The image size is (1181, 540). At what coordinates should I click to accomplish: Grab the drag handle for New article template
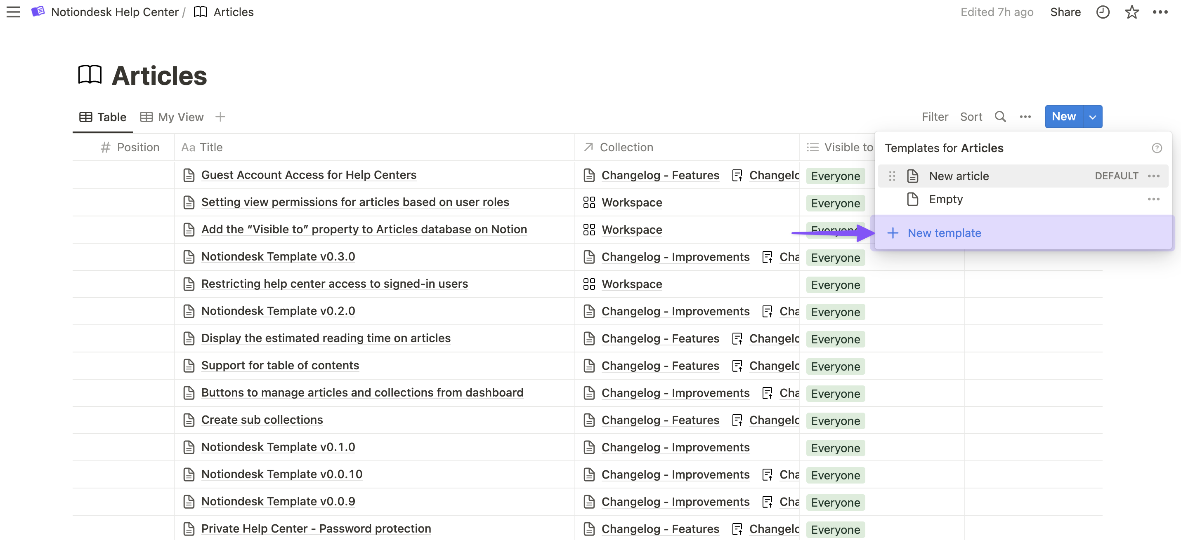[x=892, y=176]
